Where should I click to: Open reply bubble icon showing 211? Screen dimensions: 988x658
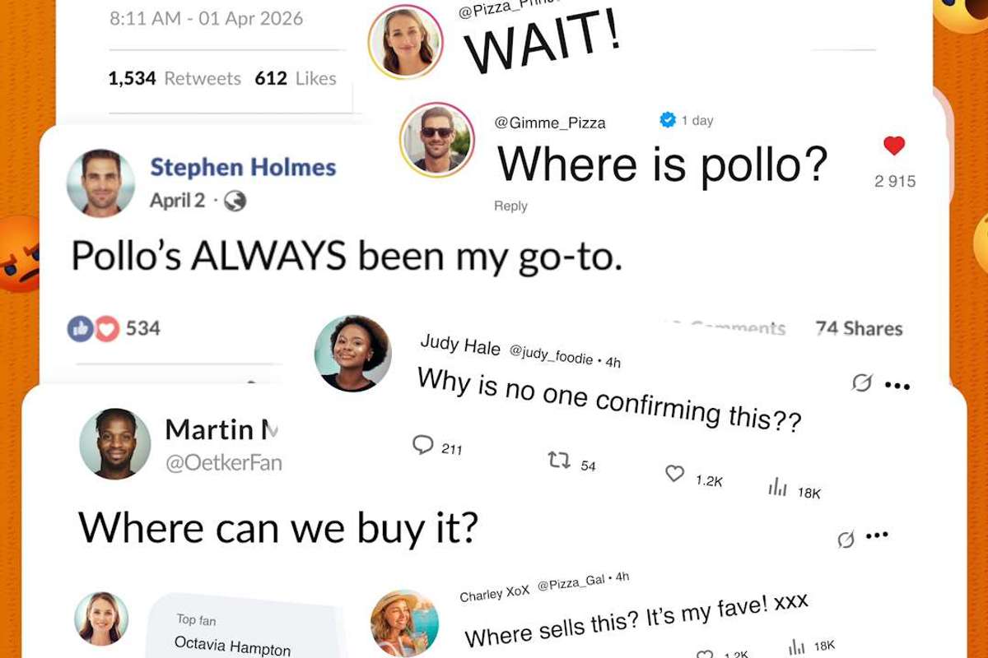(x=422, y=445)
